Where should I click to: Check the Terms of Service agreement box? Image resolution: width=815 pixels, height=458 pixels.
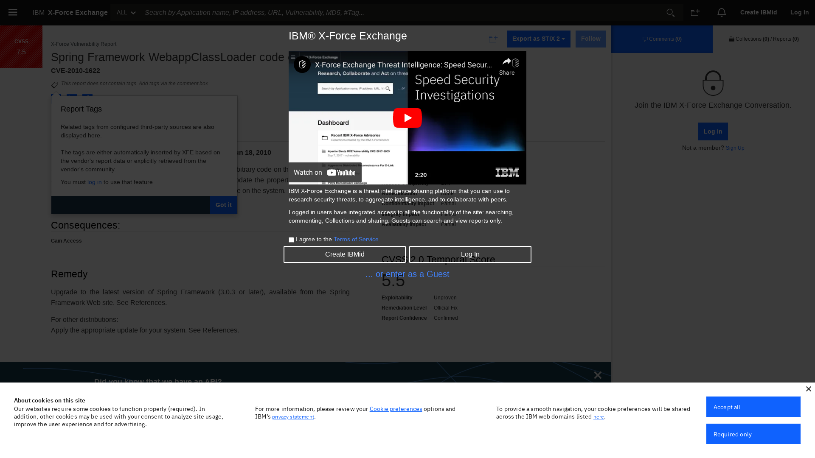pyautogui.click(x=291, y=240)
